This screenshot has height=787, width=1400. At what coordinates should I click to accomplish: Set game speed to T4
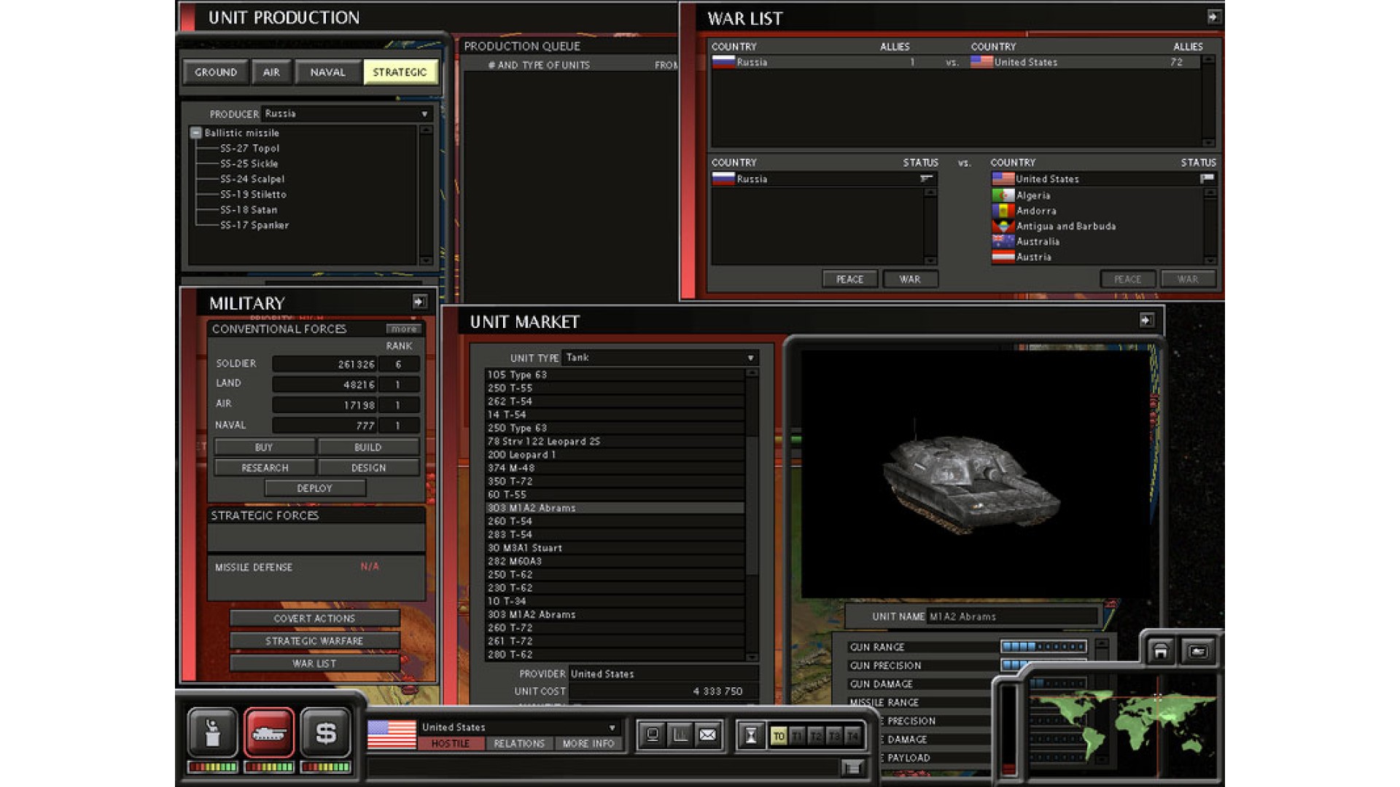(x=852, y=737)
